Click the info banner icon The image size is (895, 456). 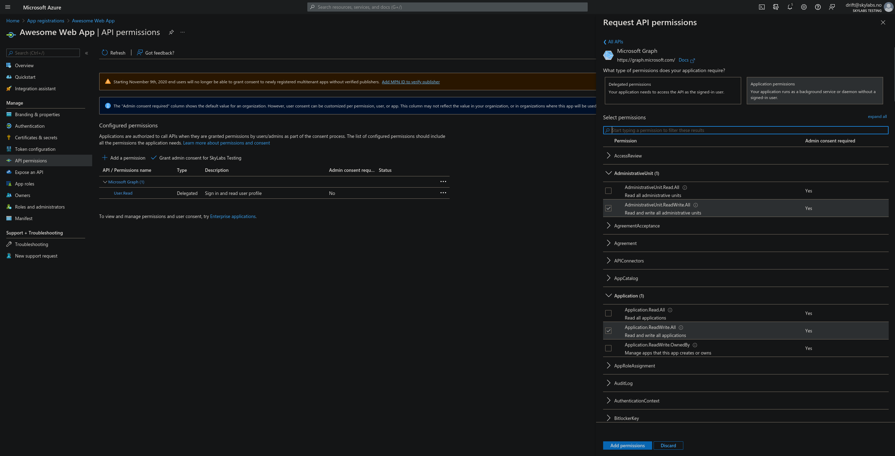pos(108,106)
